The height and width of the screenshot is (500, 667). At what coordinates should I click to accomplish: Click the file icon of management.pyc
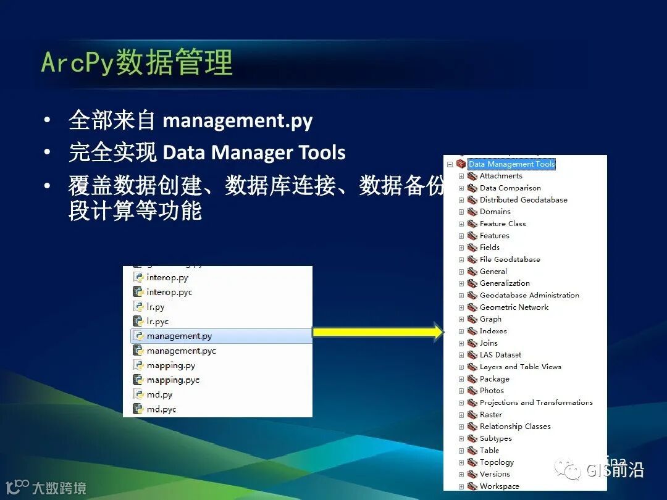(138, 351)
